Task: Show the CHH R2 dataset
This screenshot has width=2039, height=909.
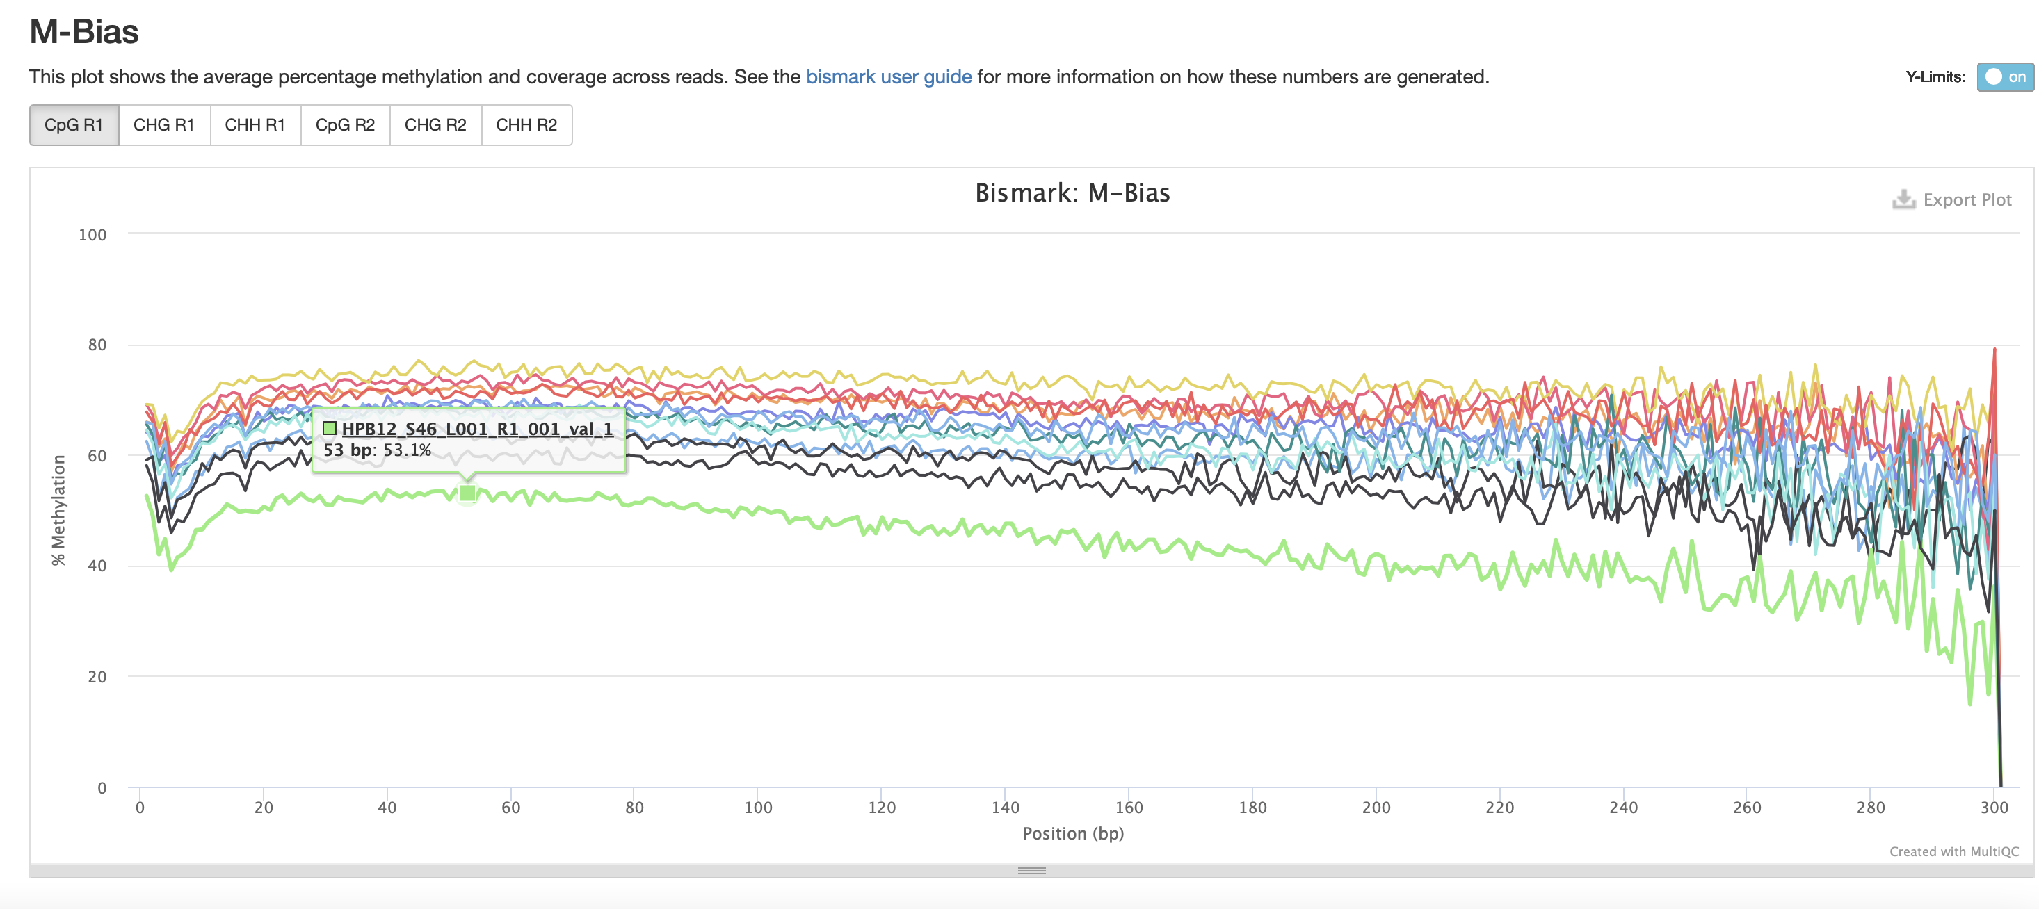Action: pos(526,125)
